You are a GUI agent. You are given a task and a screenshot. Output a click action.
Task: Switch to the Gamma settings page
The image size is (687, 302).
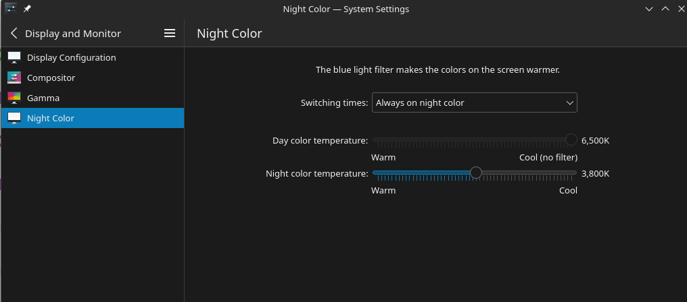(43, 98)
